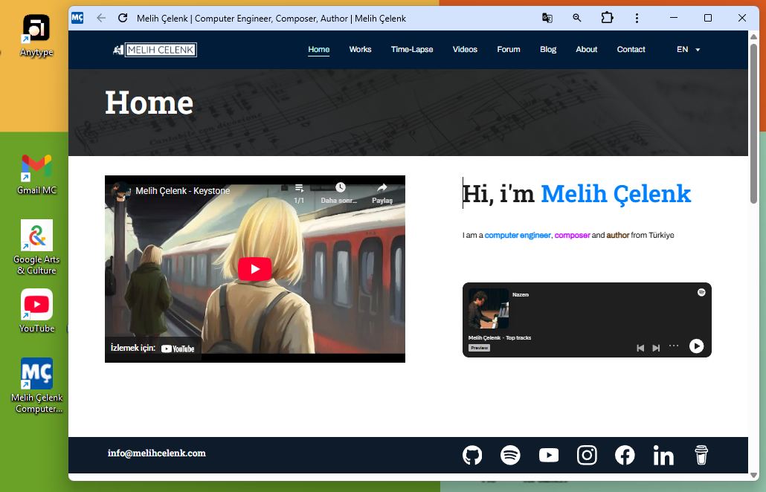The height and width of the screenshot is (492, 766).
Task: Open the browser three-dot menu
Action: pos(637,18)
